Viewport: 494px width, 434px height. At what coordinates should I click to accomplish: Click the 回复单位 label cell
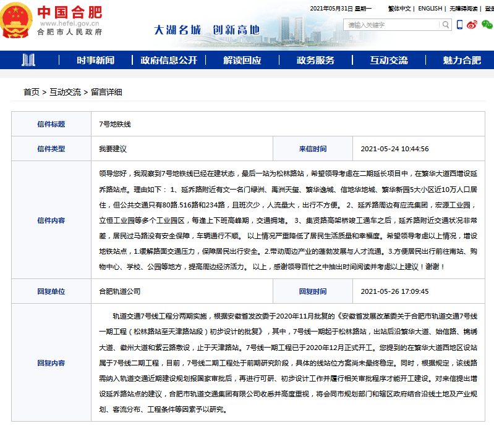click(51, 291)
